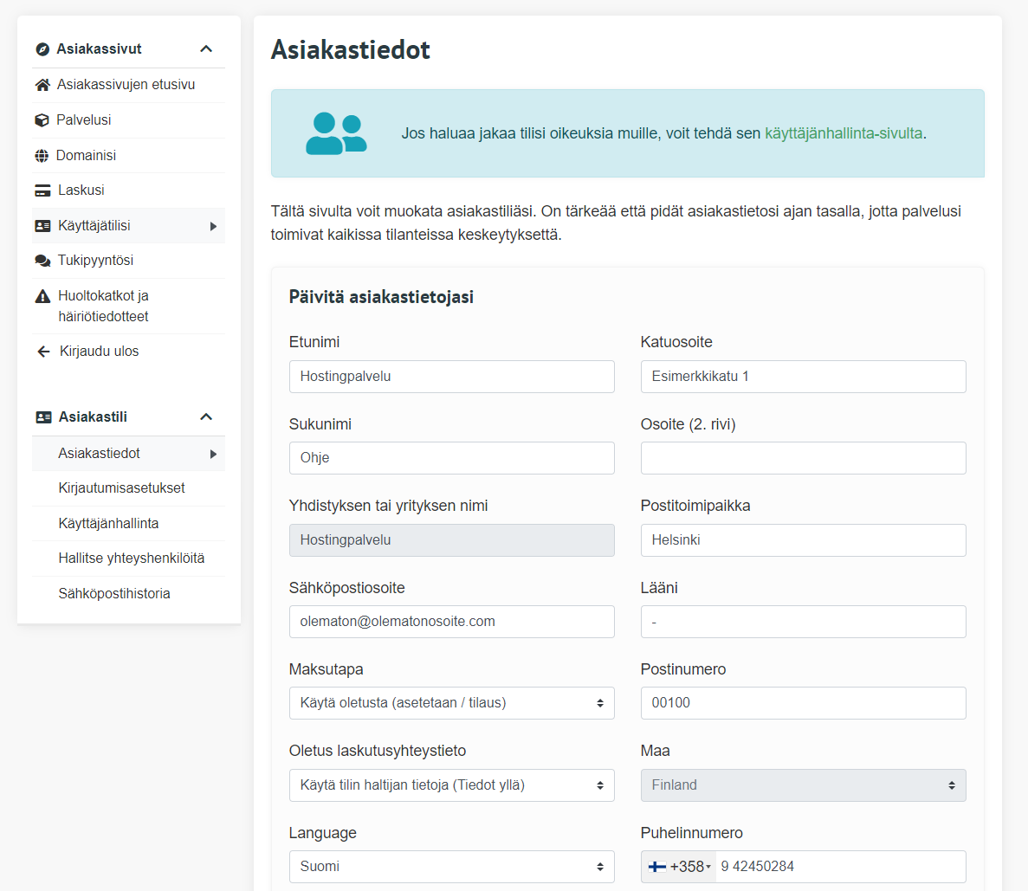Follow the käyttäjänhallinta-sivulta link

point(844,133)
